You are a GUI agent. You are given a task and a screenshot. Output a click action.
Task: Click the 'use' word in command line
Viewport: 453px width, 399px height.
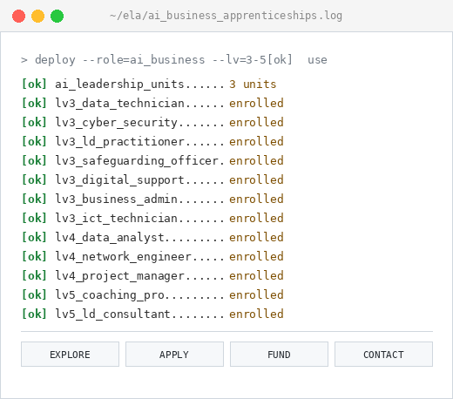(317, 60)
